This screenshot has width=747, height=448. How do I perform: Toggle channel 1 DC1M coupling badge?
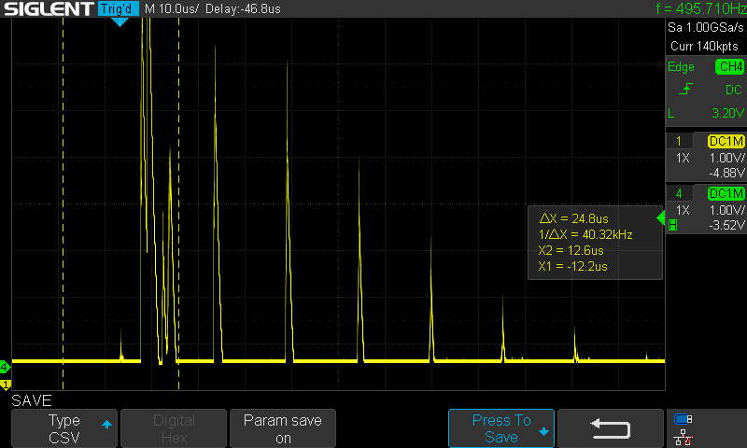click(x=726, y=141)
